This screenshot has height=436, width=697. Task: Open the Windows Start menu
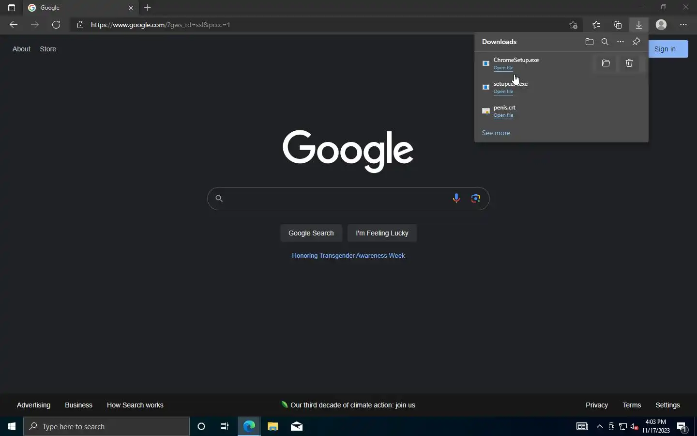pos(12,426)
